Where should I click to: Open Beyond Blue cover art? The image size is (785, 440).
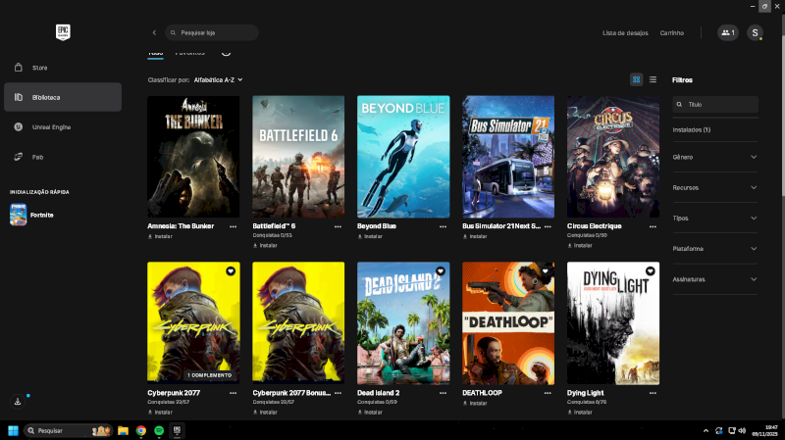[x=403, y=157]
